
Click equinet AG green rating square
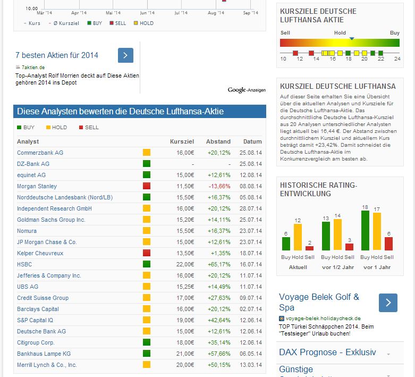(146, 174)
